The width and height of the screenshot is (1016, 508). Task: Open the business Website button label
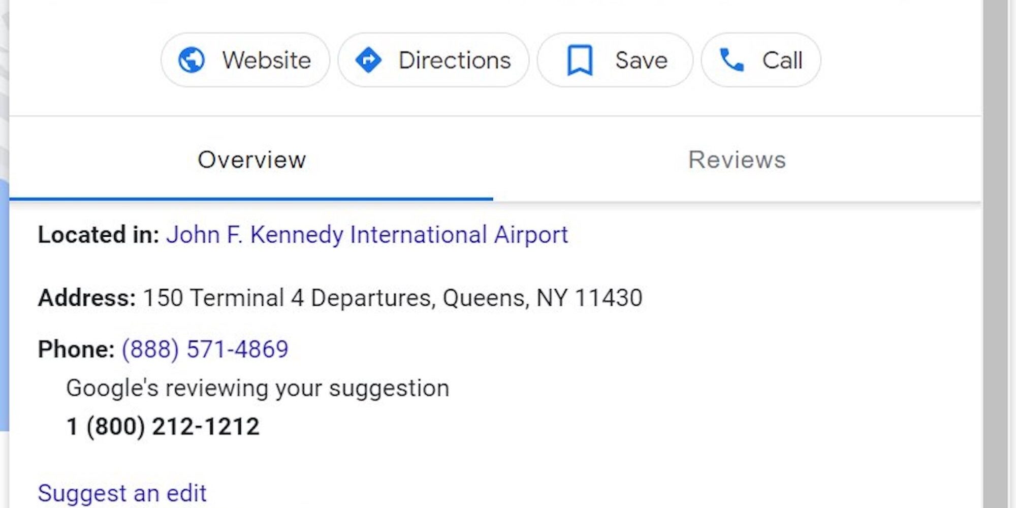pos(266,60)
